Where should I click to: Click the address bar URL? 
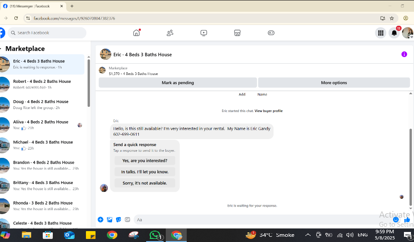point(74,18)
